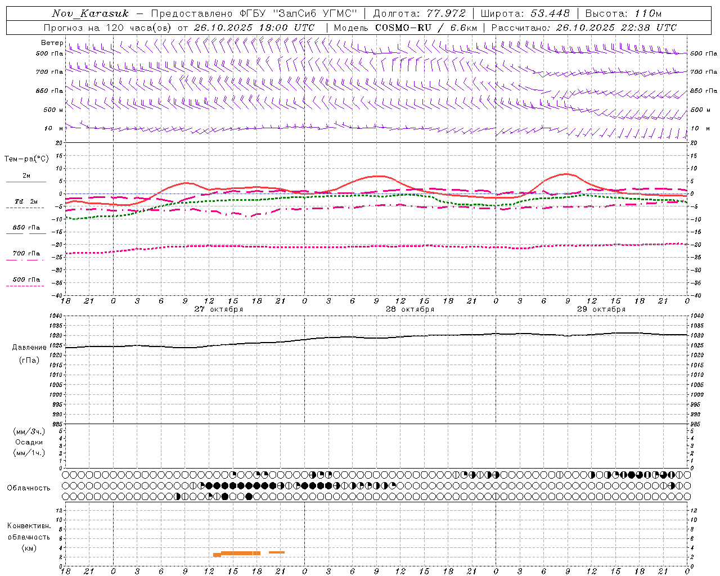The width and height of the screenshot is (720, 576).
Task: Click the short orange bar near hour 21
Action: (x=277, y=552)
